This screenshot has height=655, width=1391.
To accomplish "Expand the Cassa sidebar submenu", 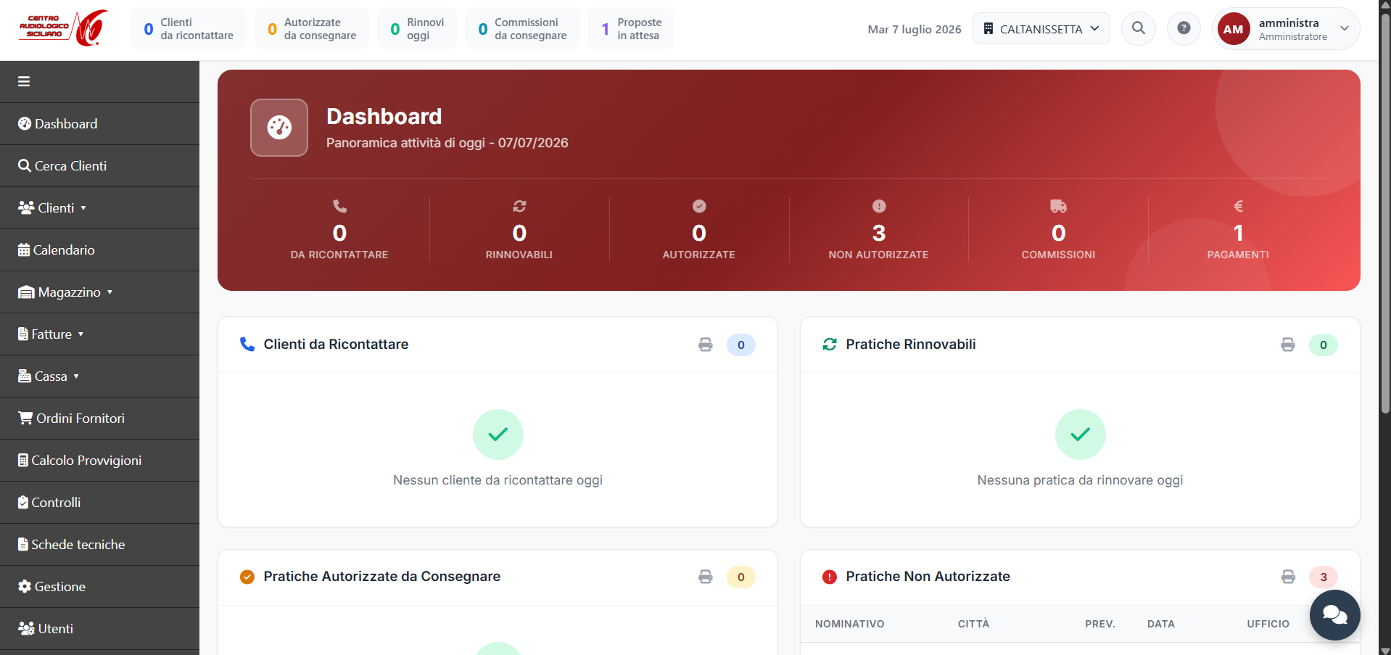I will tap(99, 376).
